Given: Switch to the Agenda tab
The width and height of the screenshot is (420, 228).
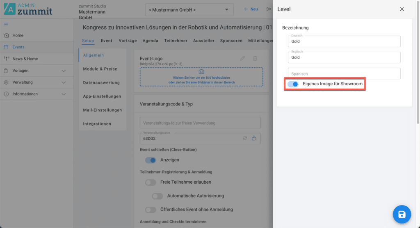Looking at the screenshot, I should (x=150, y=41).
